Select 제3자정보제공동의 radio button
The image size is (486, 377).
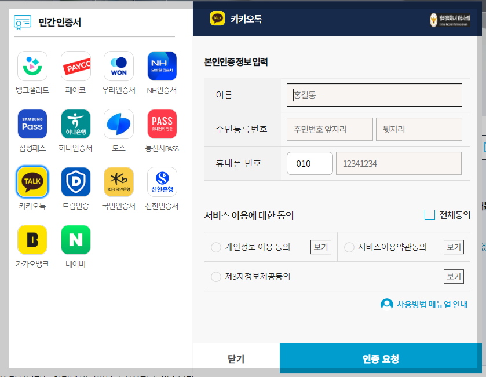pos(215,277)
